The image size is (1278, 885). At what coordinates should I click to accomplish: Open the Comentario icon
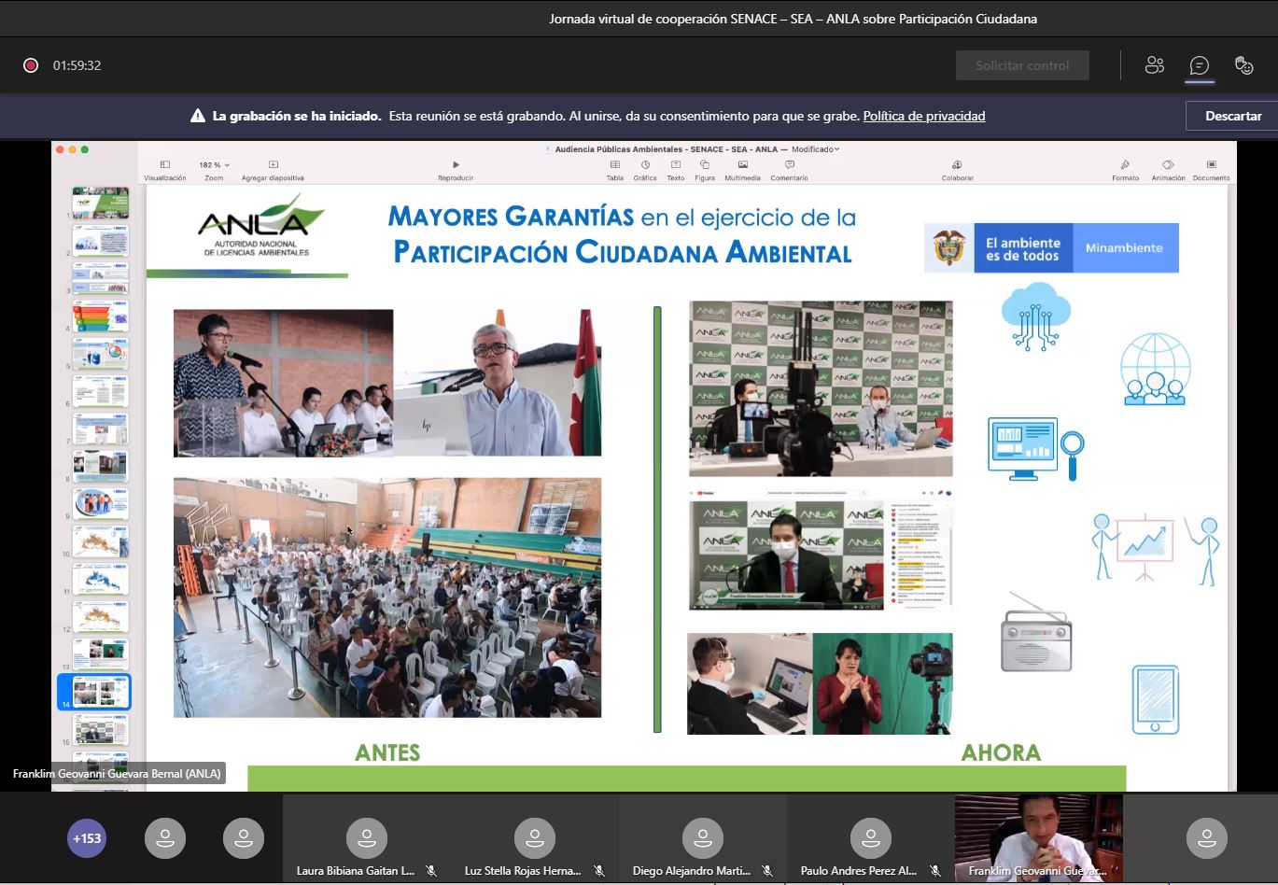tap(789, 165)
